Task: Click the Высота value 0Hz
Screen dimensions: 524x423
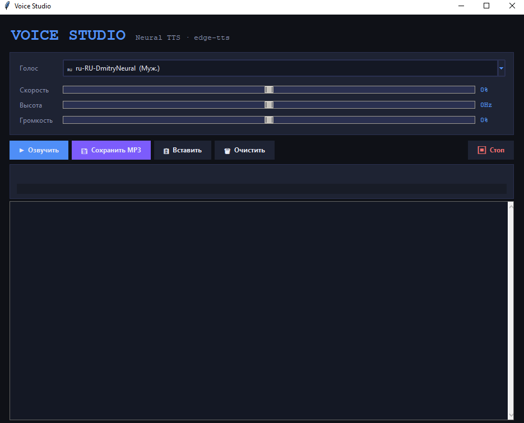Action: coord(486,105)
